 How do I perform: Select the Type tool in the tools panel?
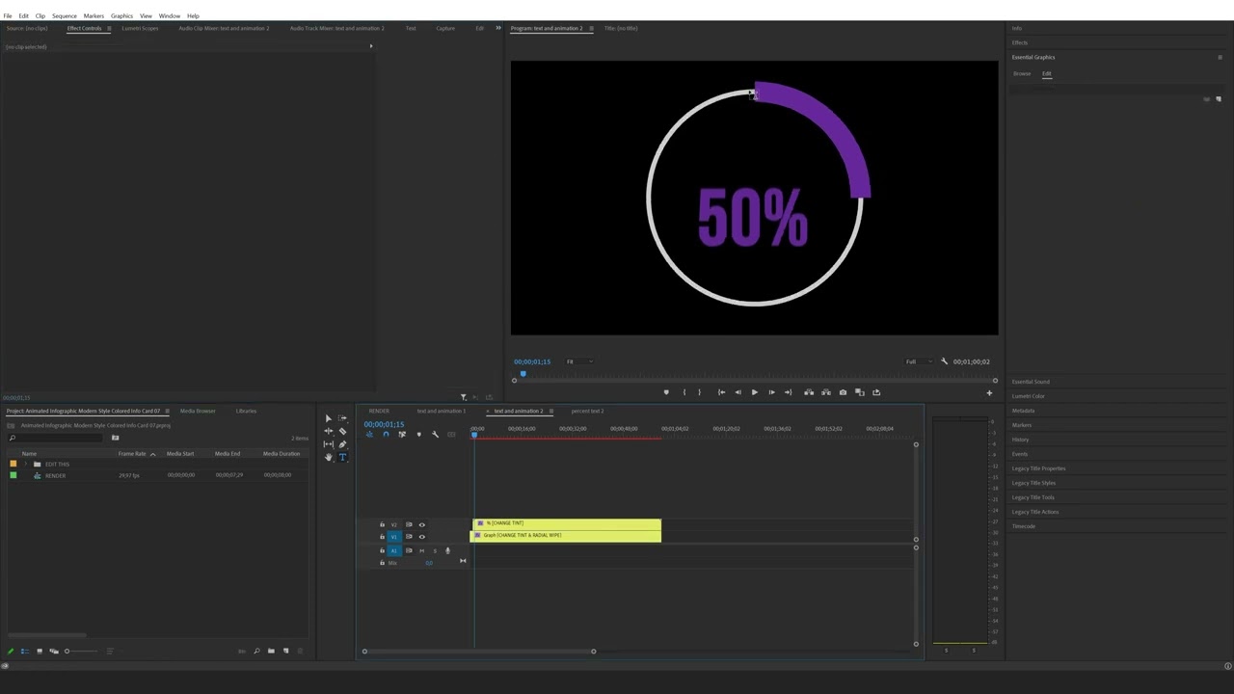point(342,458)
